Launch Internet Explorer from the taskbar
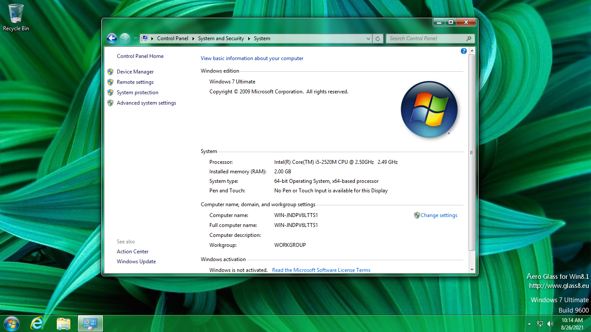The height and width of the screenshot is (332, 591). point(37,323)
